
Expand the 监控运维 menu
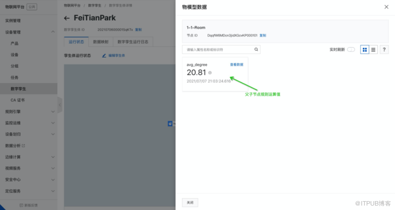(x=53, y=123)
